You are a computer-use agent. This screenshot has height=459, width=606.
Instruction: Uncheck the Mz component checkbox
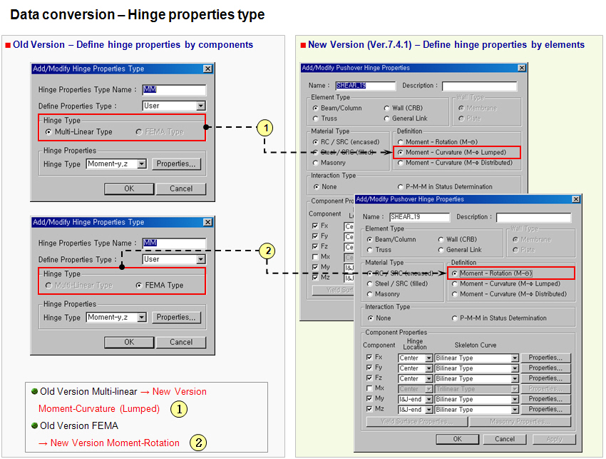tap(368, 408)
